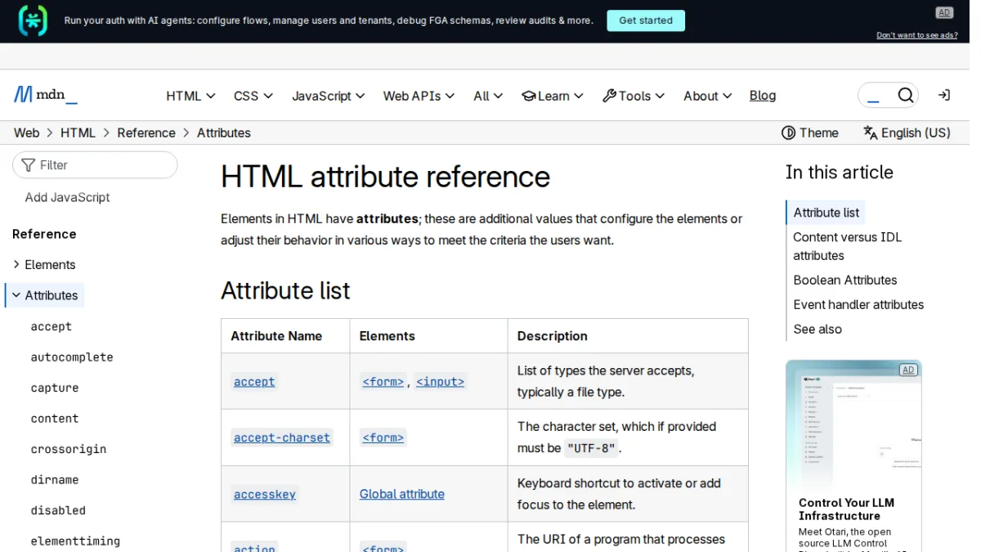Open the CSS navigation menu
The height and width of the screenshot is (552, 981).
253,96
